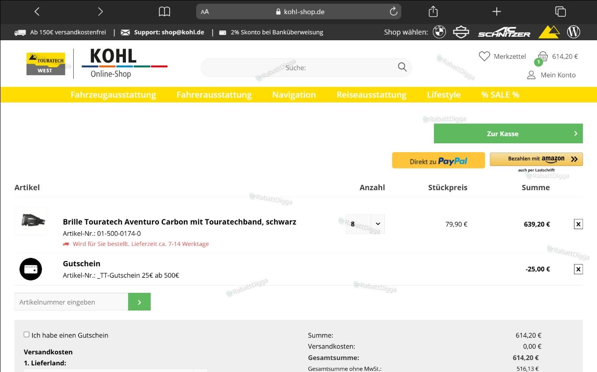Open Navigation menu item

294,95
